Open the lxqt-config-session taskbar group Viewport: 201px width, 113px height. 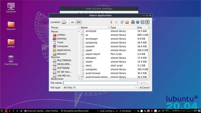[114, 111]
